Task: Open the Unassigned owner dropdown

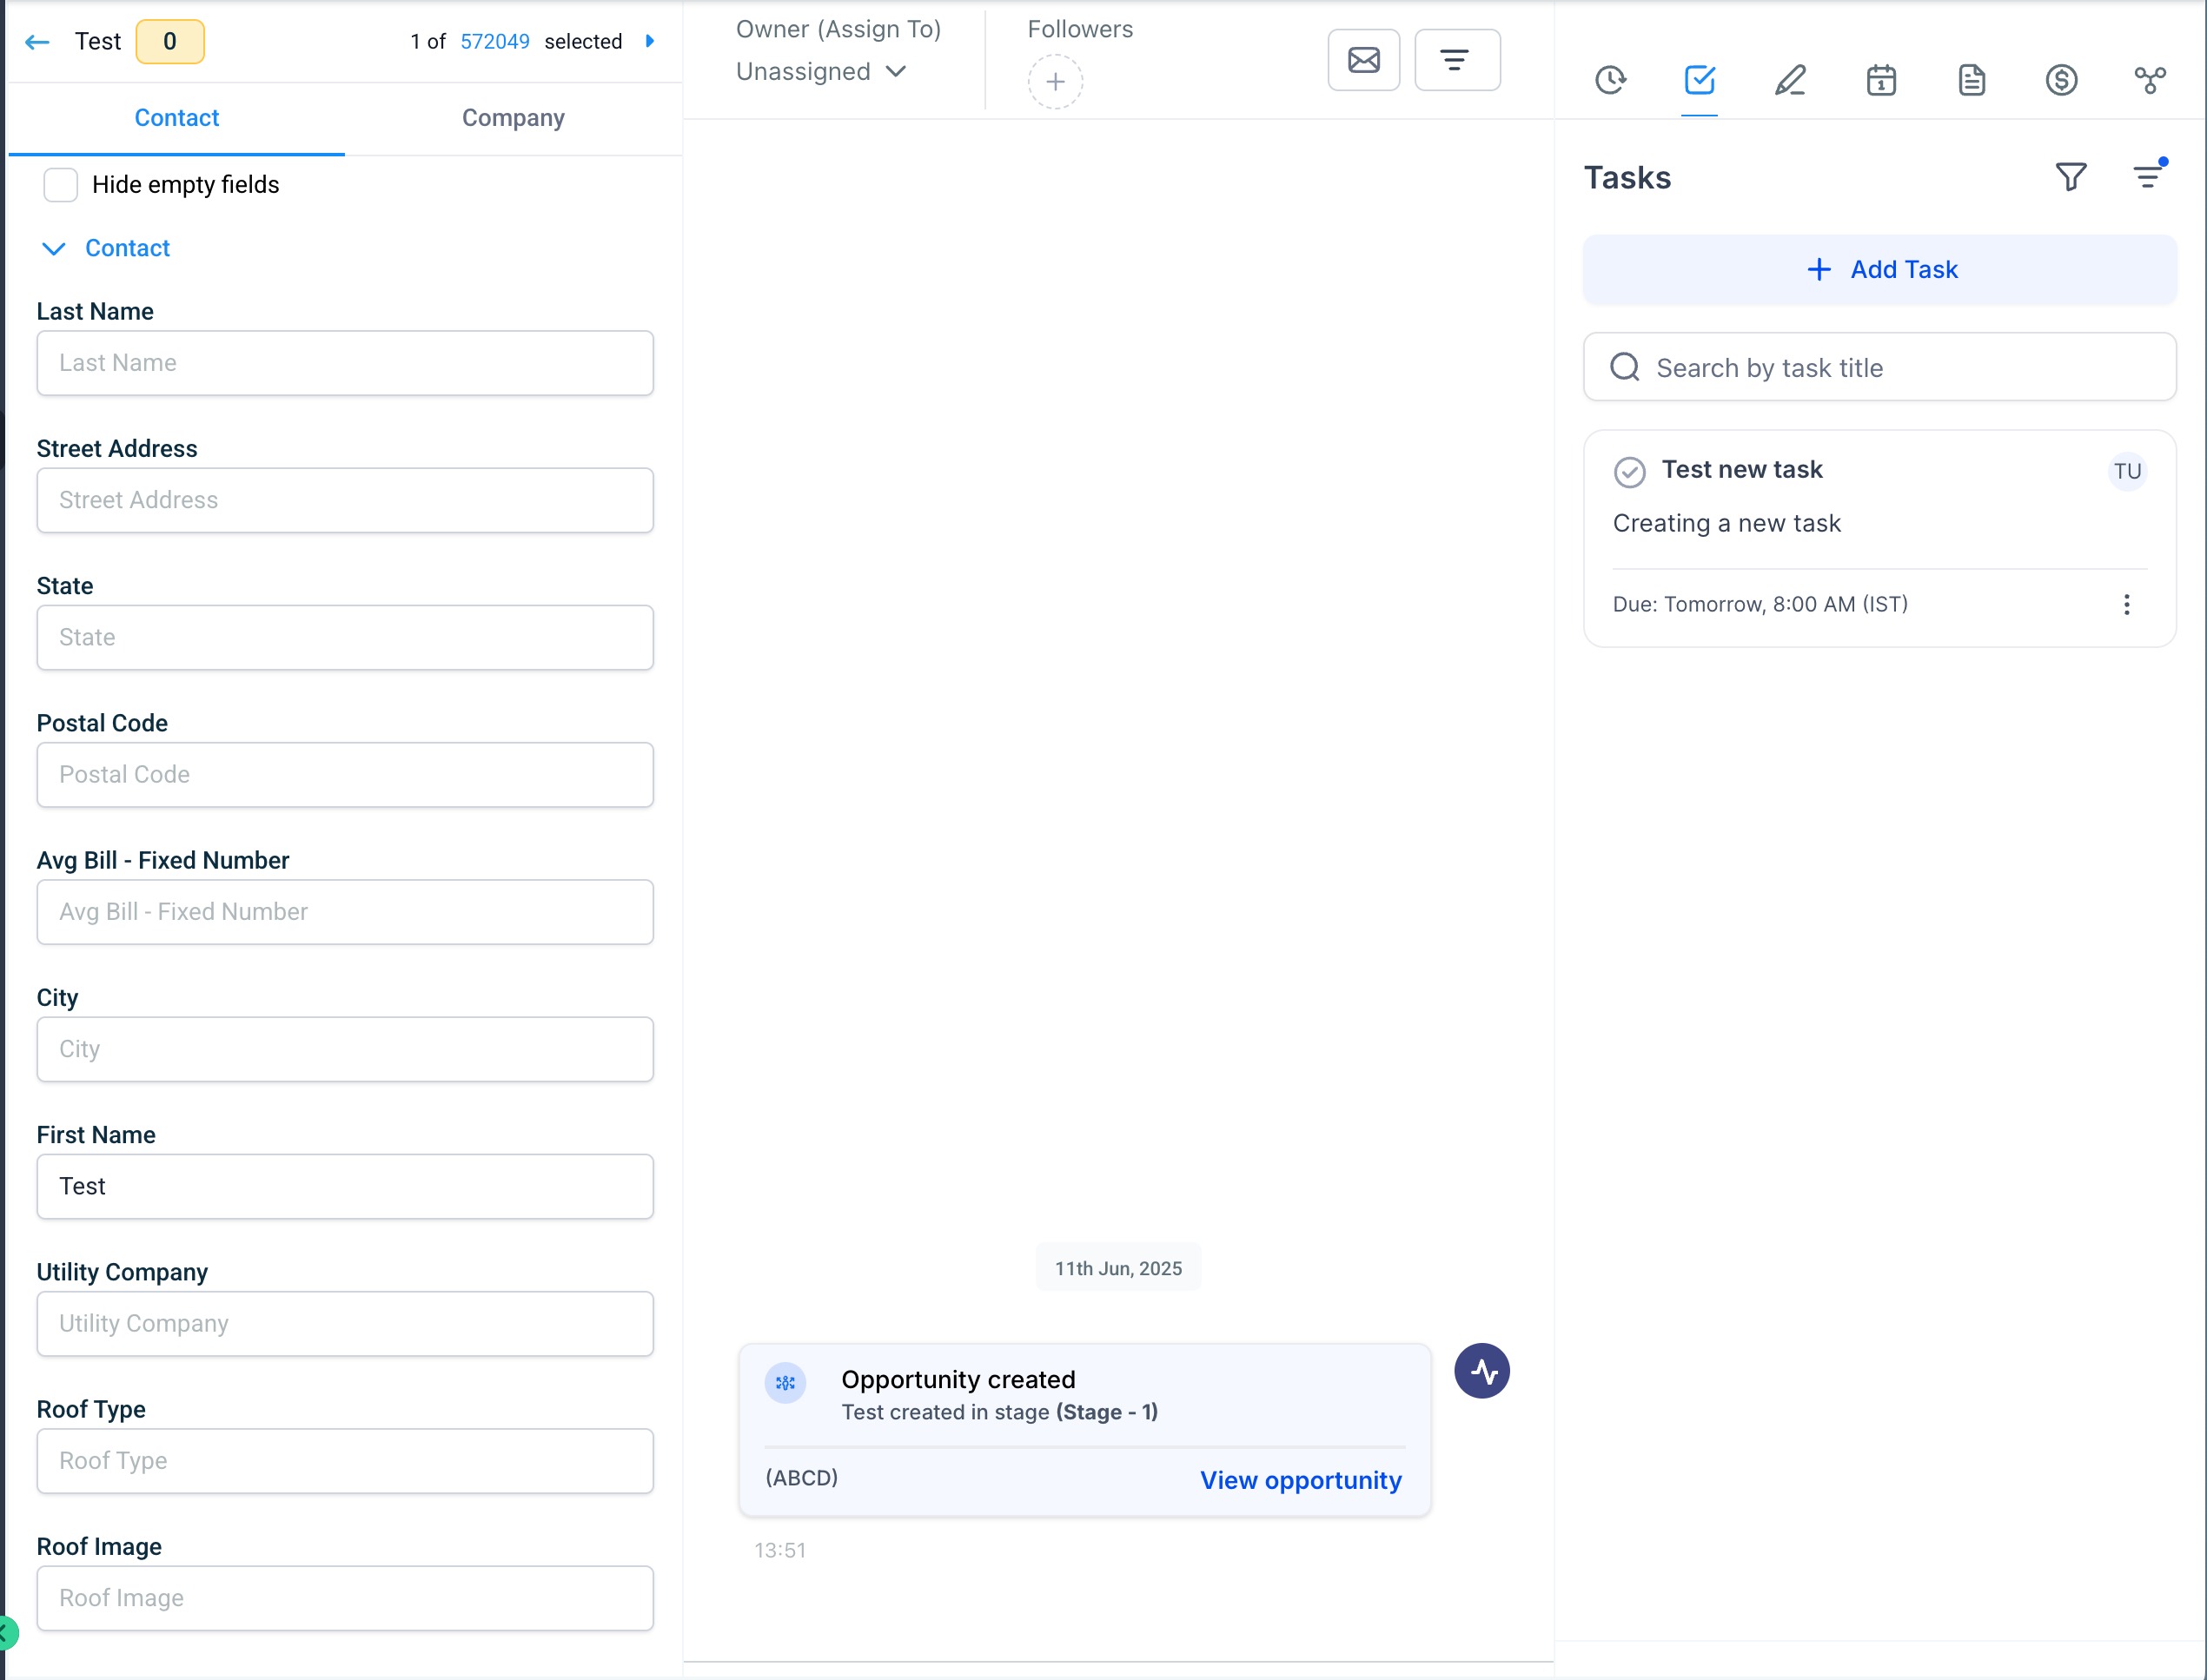Action: pyautogui.click(x=820, y=72)
